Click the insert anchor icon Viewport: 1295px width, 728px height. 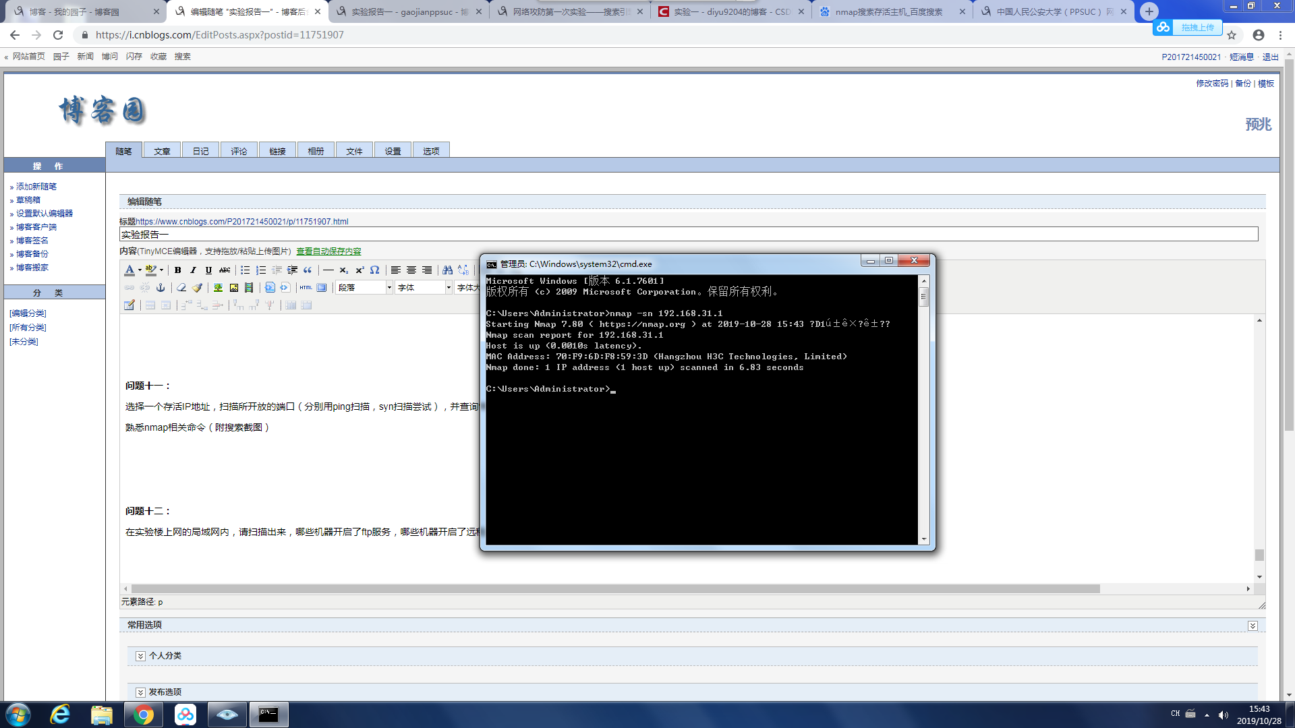point(161,288)
